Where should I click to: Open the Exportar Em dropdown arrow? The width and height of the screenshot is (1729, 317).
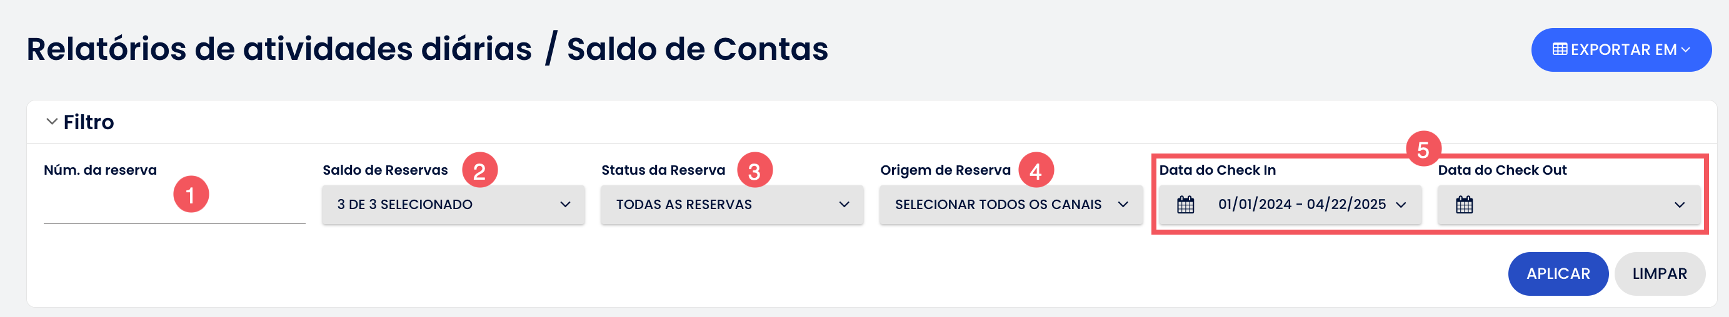click(x=1685, y=49)
